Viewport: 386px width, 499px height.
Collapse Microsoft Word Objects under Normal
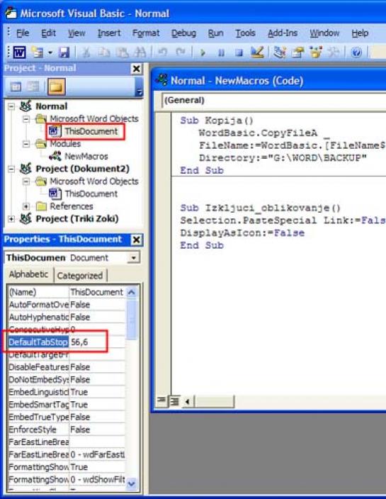[26, 118]
